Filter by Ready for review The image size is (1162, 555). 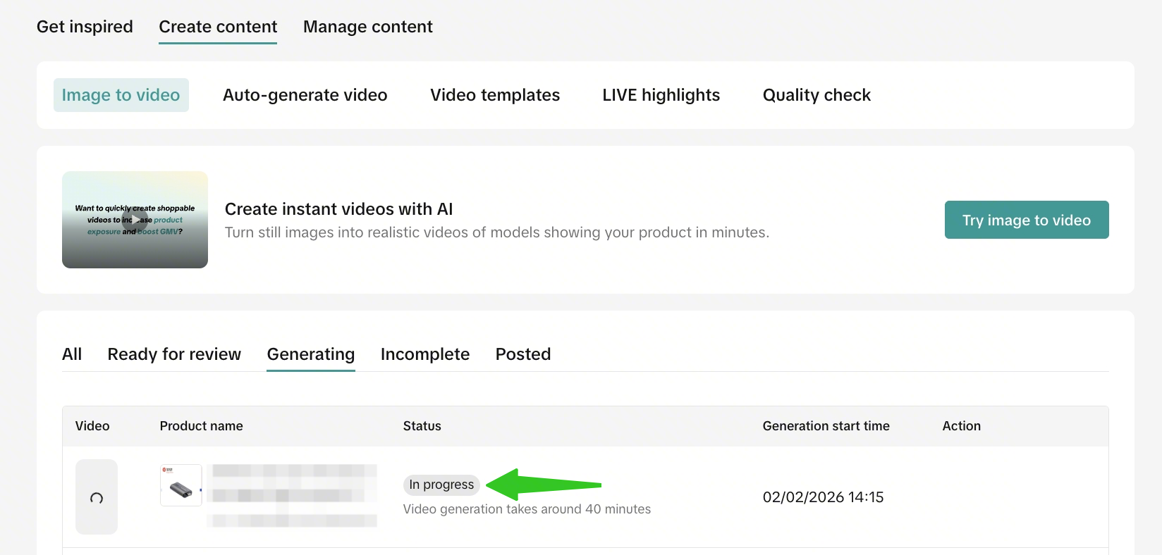coord(174,354)
